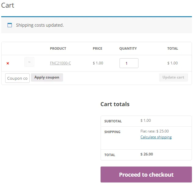This screenshot has width=195, height=188.
Task: Click the product thumbnail placeholder image
Action: pos(29,62)
